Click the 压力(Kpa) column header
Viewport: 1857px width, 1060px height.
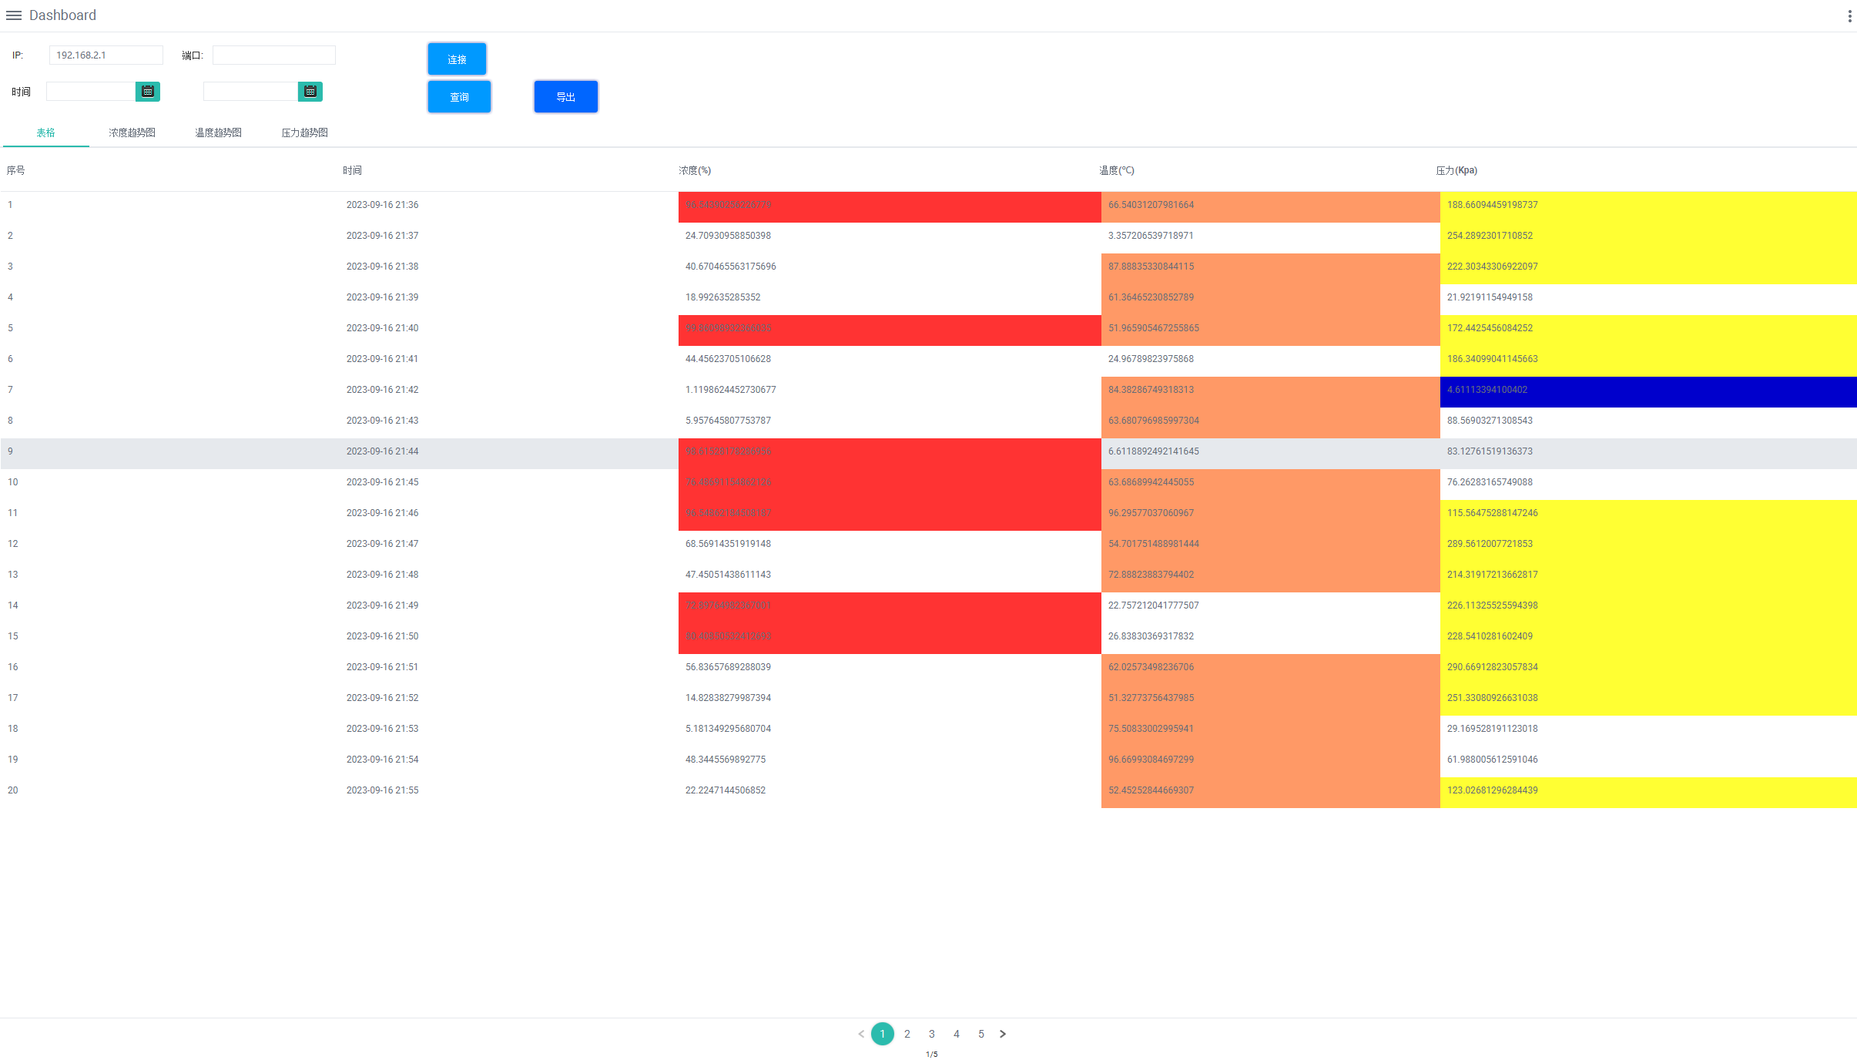[1456, 170]
